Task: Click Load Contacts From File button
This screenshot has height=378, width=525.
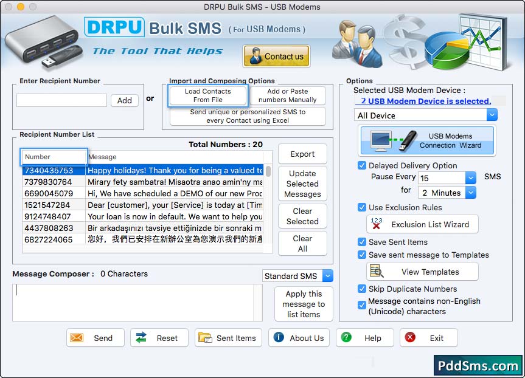Action: [208, 95]
